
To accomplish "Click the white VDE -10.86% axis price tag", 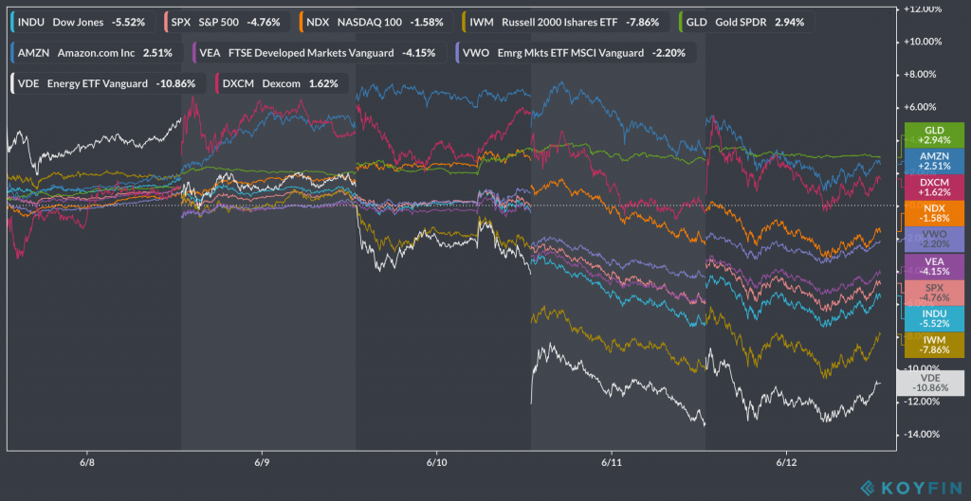I will (x=934, y=383).
